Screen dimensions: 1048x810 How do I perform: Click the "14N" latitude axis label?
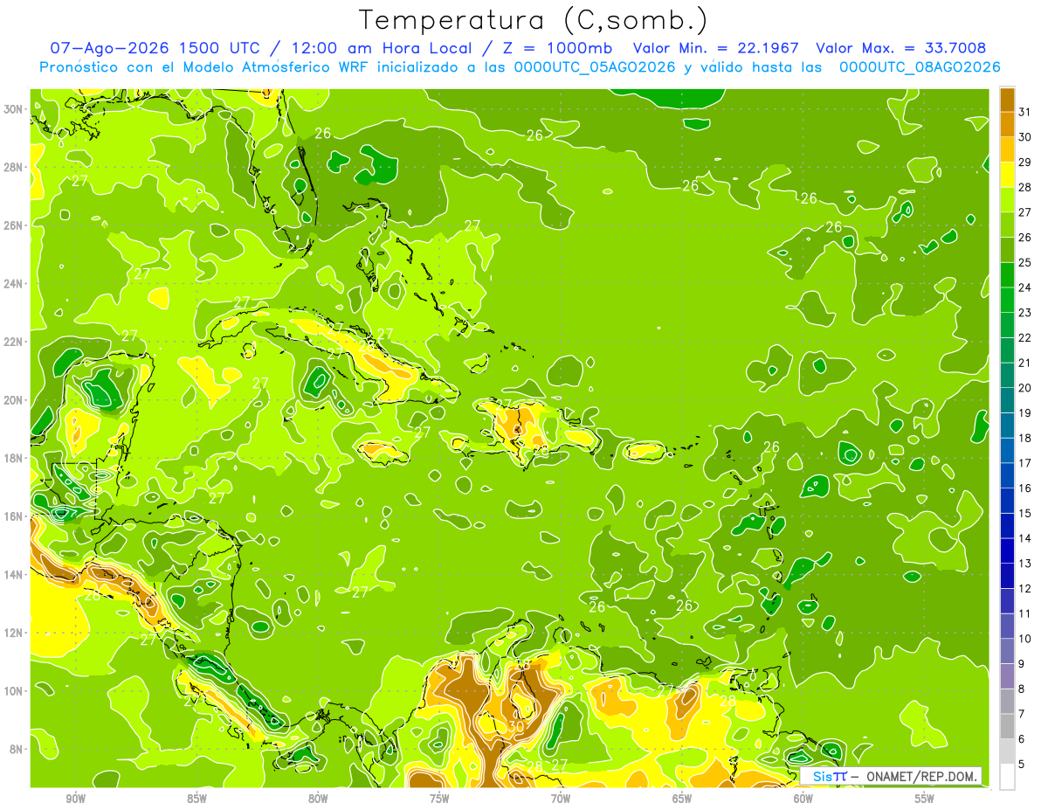click(x=13, y=574)
